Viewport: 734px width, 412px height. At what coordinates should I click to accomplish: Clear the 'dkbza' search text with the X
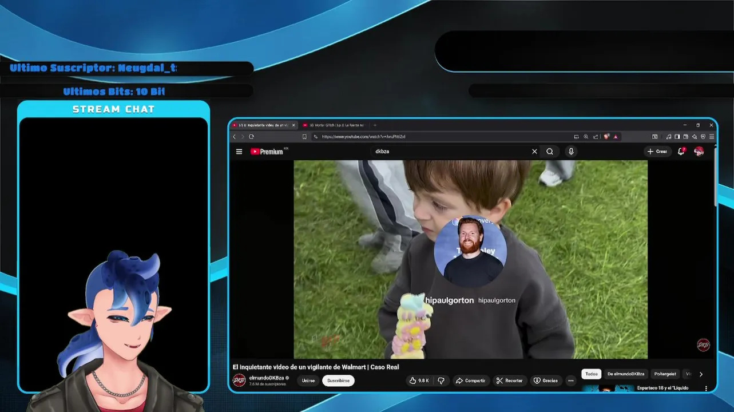point(534,152)
